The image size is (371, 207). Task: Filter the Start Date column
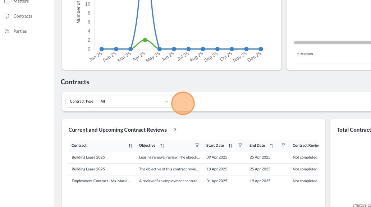pyautogui.click(x=240, y=145)
